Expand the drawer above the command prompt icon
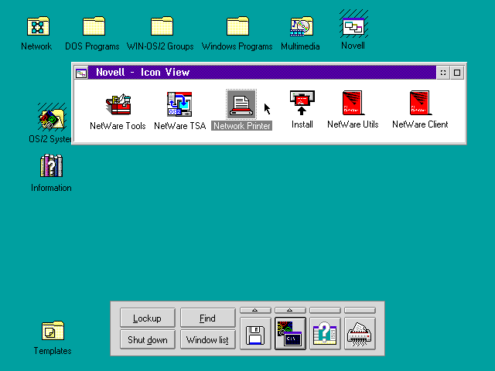Viewport: 495px width, 371px height. [x=290, y=311]
